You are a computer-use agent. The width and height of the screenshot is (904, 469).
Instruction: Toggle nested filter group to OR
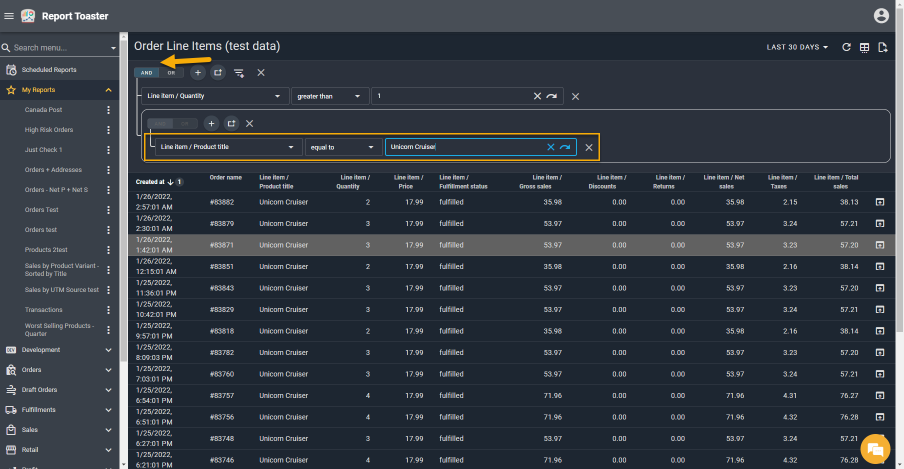click(185, 124)
